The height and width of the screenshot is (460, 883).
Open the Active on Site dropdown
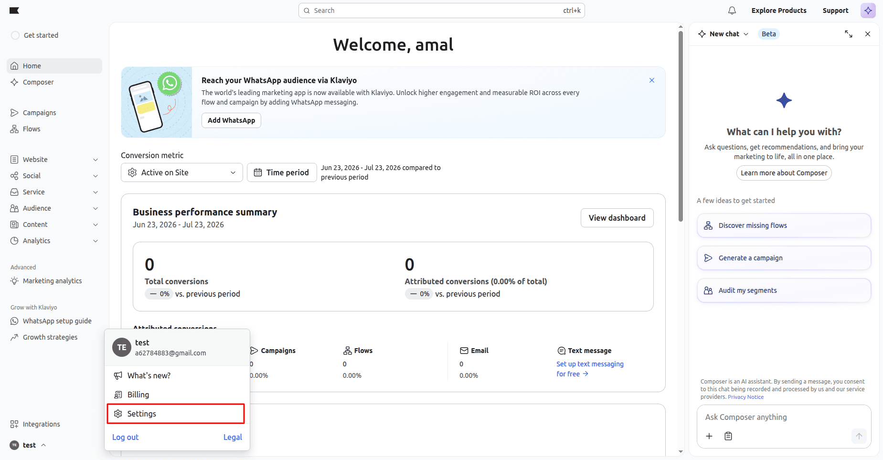pyautogui.click(x=181, y=172)
